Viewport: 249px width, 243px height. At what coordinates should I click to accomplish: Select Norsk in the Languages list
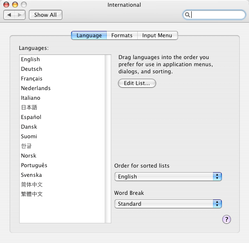pos(62,156)
